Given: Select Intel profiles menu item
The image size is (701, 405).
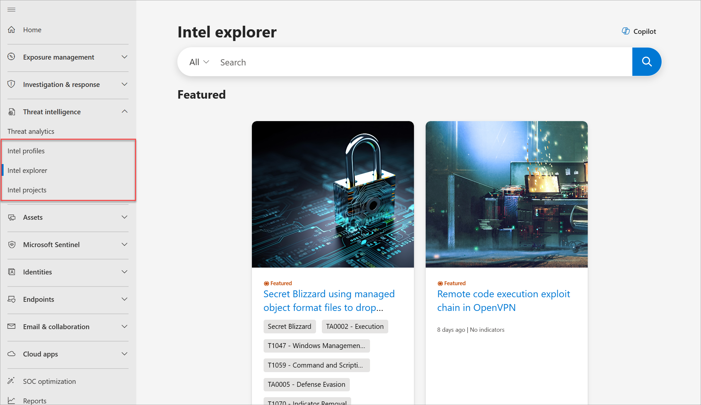Looking at the screenshot, I should (26, 151).
